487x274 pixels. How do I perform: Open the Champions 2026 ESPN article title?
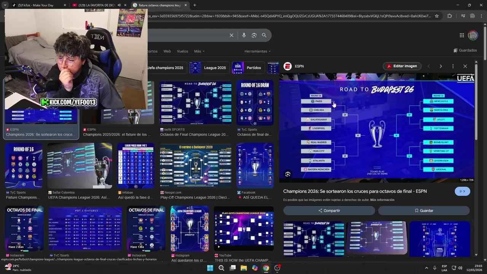click(x=355, y=191)
